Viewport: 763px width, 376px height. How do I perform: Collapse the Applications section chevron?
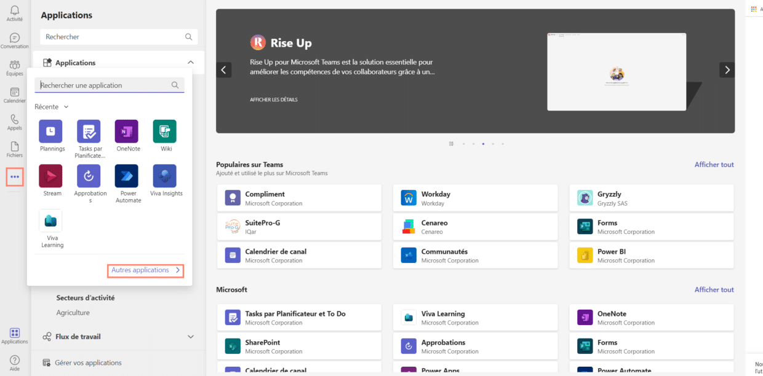(x=191, y=63)
